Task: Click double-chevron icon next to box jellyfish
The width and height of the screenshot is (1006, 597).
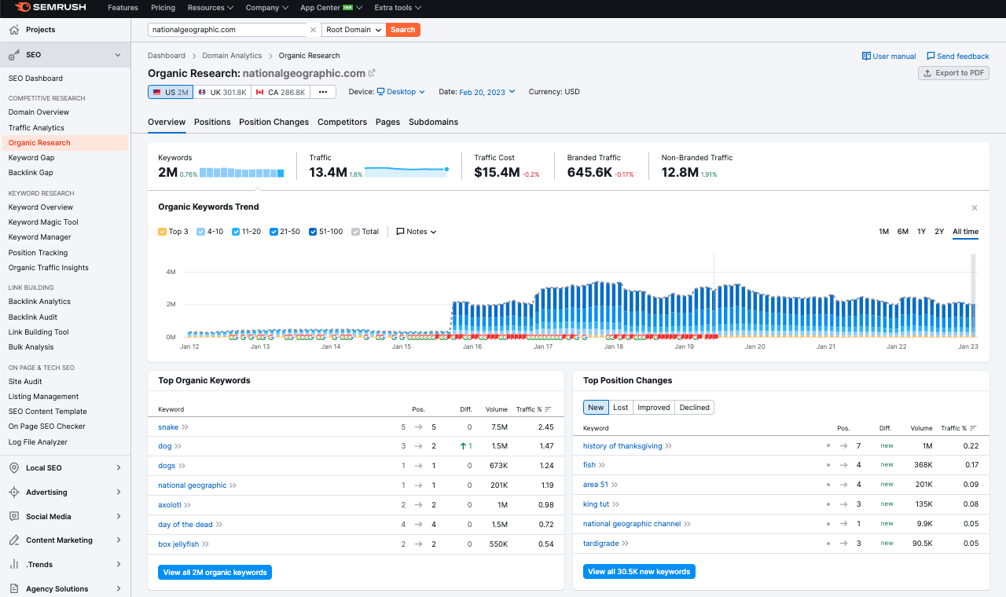Action: coord(206,544)
